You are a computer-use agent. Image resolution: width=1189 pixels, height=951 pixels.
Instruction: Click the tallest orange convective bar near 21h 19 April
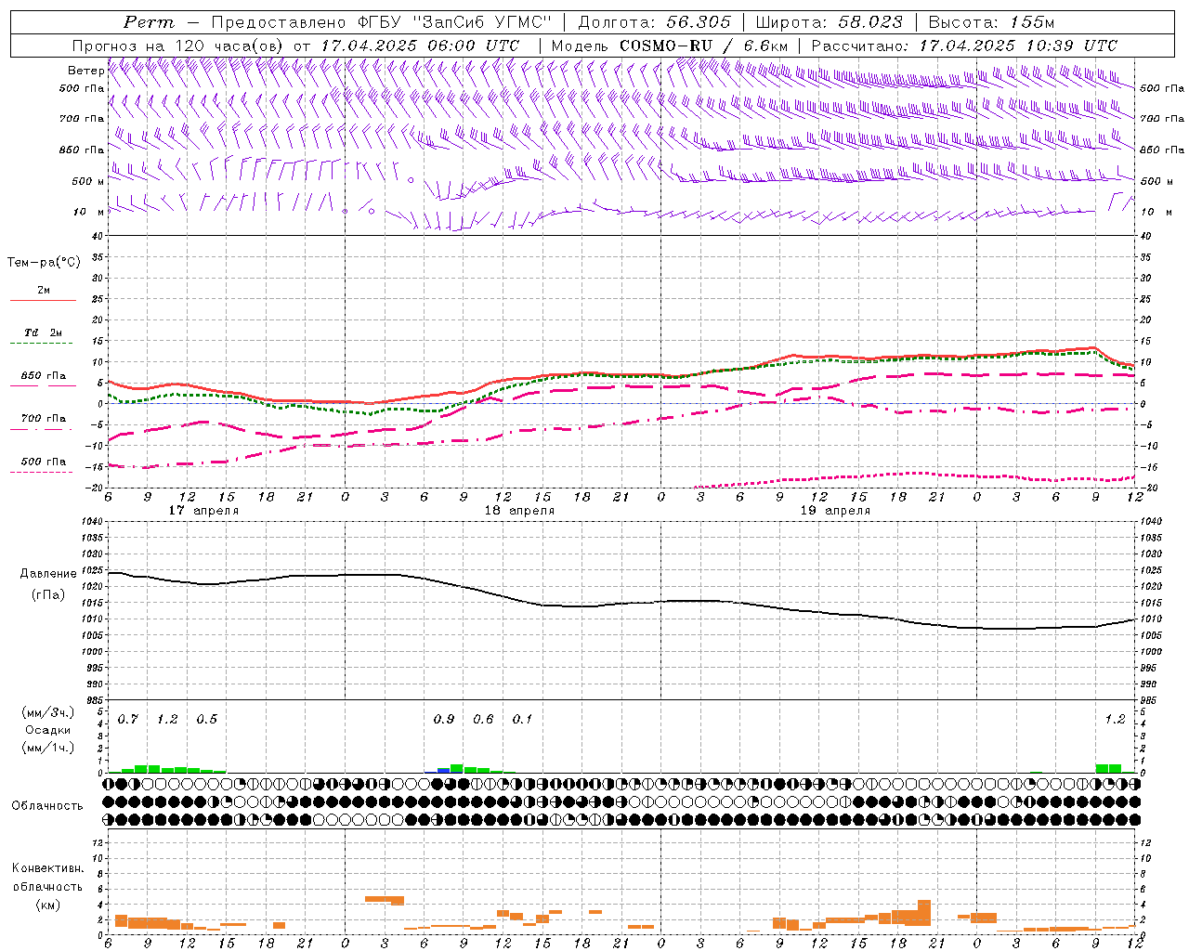click(924, 913)
